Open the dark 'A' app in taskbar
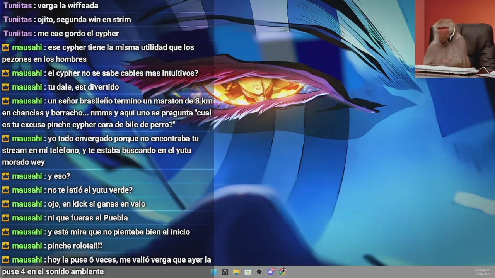 pos(225,272)
